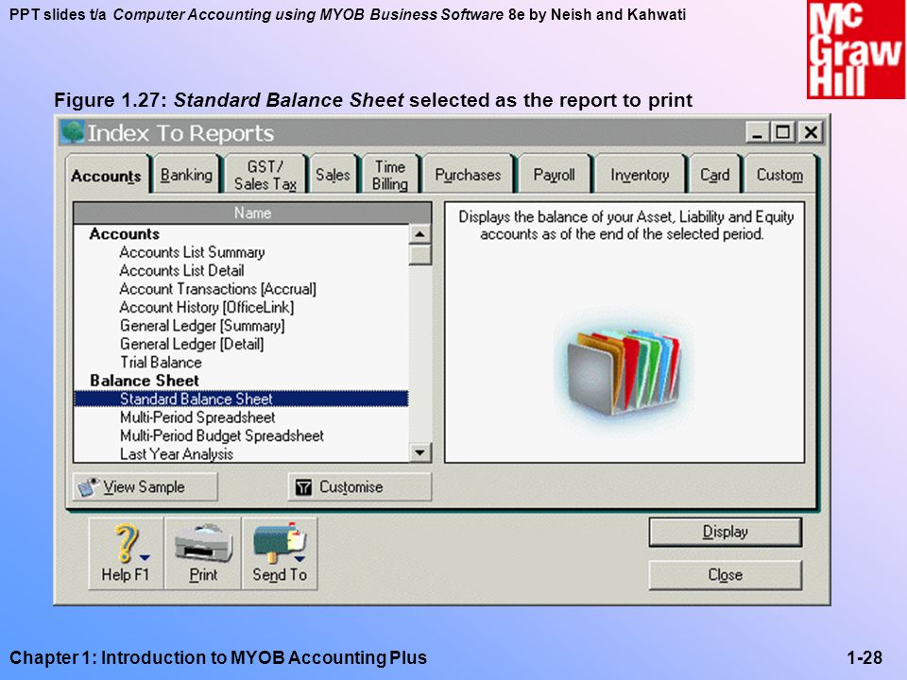Switch to the Sales tab
Image resolution: width=907 pixels, height=680 pixels.
(334, 175)
